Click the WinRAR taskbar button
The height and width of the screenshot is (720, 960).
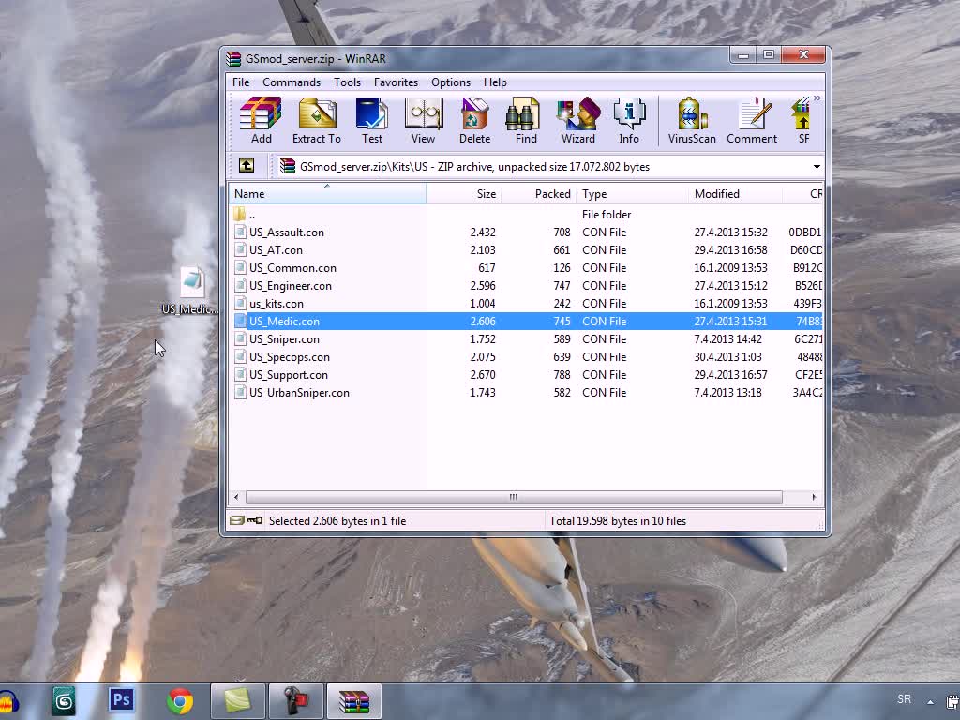tap(353, 701)
